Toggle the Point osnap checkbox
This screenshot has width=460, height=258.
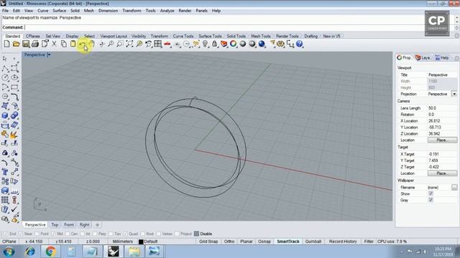point(37,234)
